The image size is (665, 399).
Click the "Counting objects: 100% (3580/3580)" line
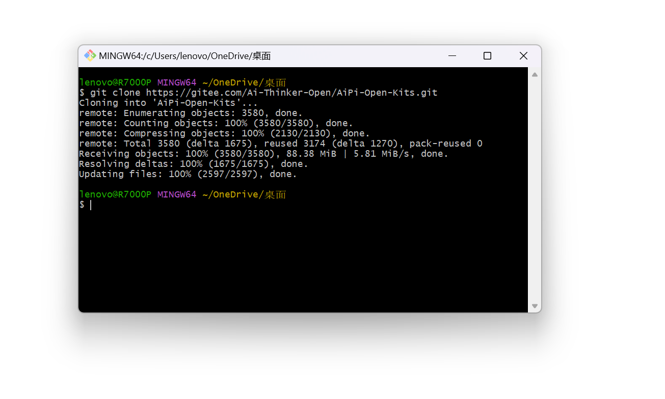pos(216,123)
